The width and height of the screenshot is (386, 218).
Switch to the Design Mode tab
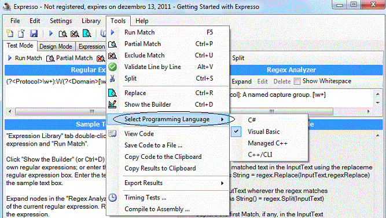(56, 46)
